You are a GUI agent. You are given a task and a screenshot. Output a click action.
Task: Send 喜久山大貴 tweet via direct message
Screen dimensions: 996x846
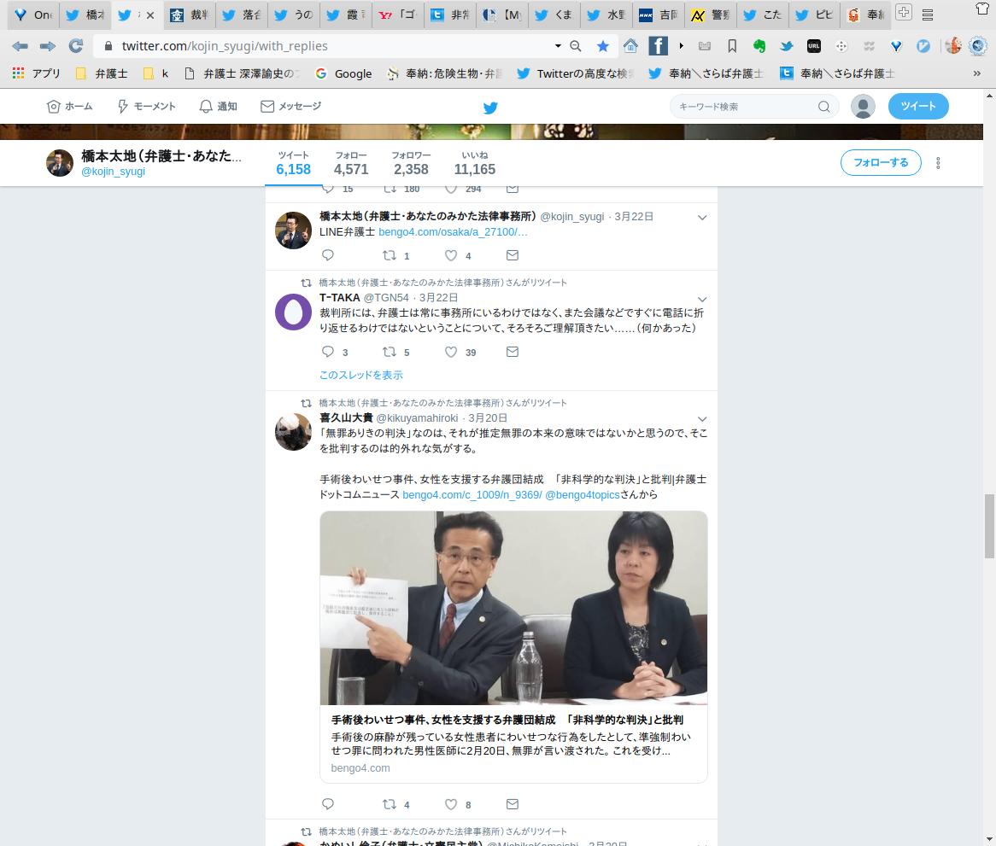coord(512,804)
